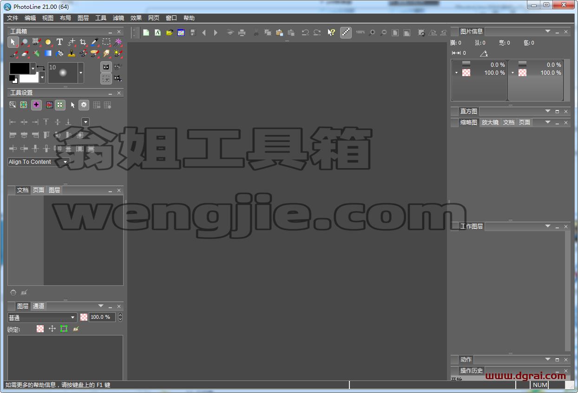
Task: Select the rectangular marquee selection tool
Action: point(106,42)
